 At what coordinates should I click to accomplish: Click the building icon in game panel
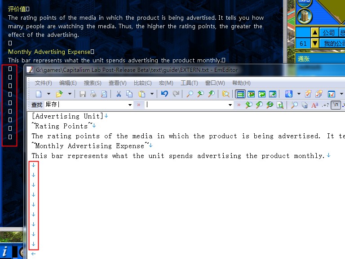pyautogui.click(x=305, y=16)
